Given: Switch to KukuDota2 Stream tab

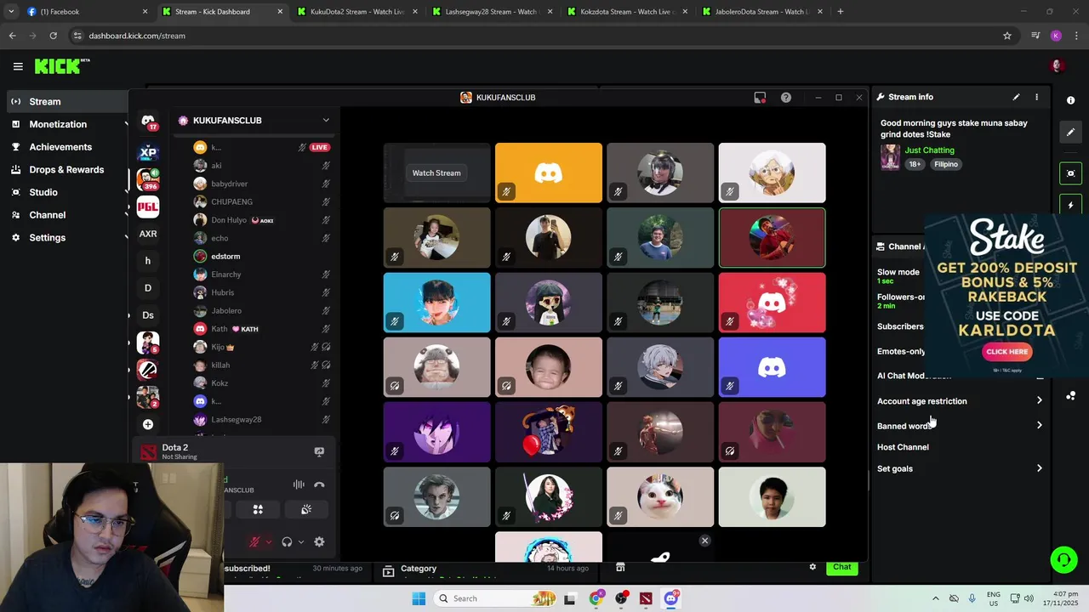Looking at the screenshot, I should 357,12.
